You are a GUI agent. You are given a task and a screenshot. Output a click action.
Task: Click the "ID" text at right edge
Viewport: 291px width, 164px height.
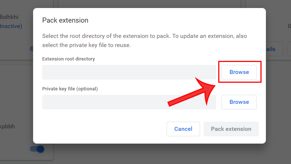(290, 26)
